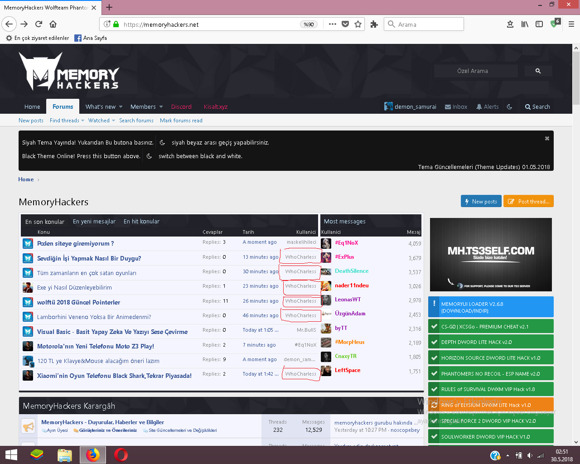580x464 pixels.
Task: Open MemoryHackers Duyurular, Haberler ve Bilgiler forum
Action: 102,422
